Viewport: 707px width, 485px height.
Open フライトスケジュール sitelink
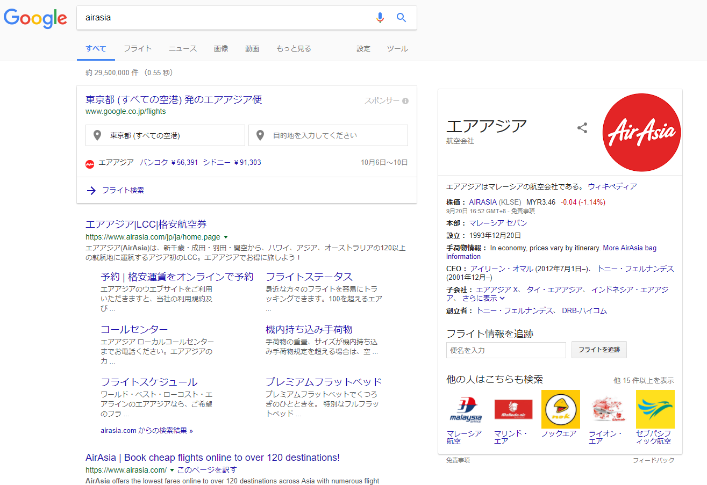(x=149, y=382)
